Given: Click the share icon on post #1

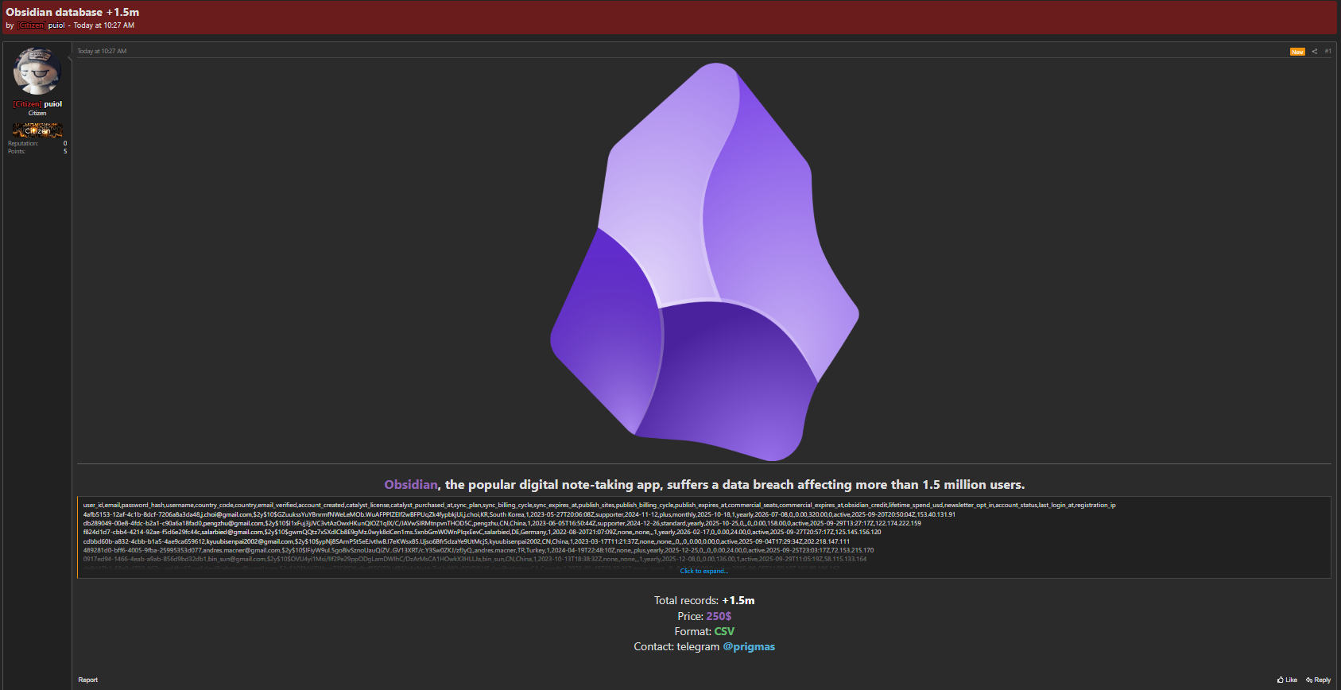Looking at the screenshot, I should [1314, 52].
